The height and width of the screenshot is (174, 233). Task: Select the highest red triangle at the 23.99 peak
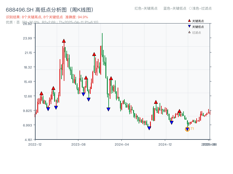(x=63, y=41)
